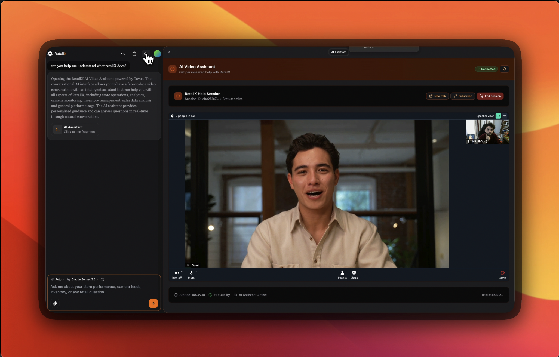Open the session in New Tab
The height and width of the screenshot is (357, 559).
pos(437,96)
